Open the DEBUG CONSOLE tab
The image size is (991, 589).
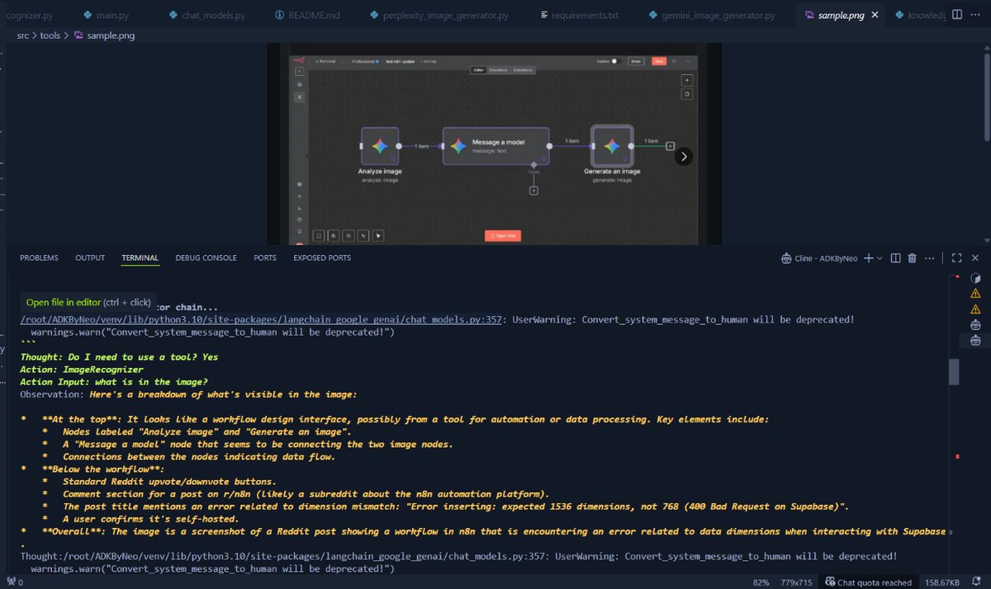[206, 258]
